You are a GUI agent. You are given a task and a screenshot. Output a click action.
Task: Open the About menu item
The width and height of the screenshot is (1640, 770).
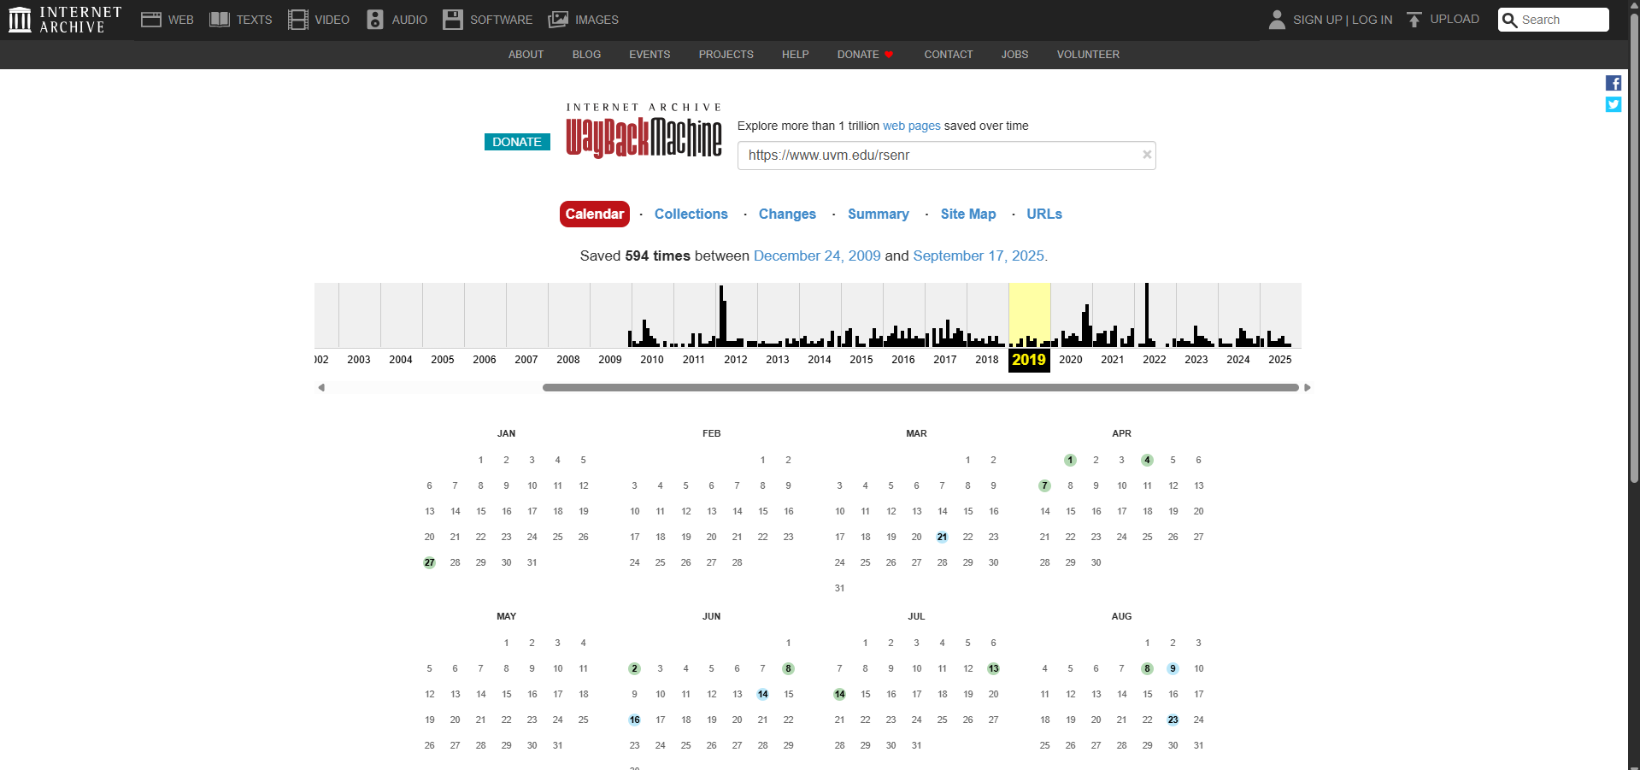[x=526, y=55]
